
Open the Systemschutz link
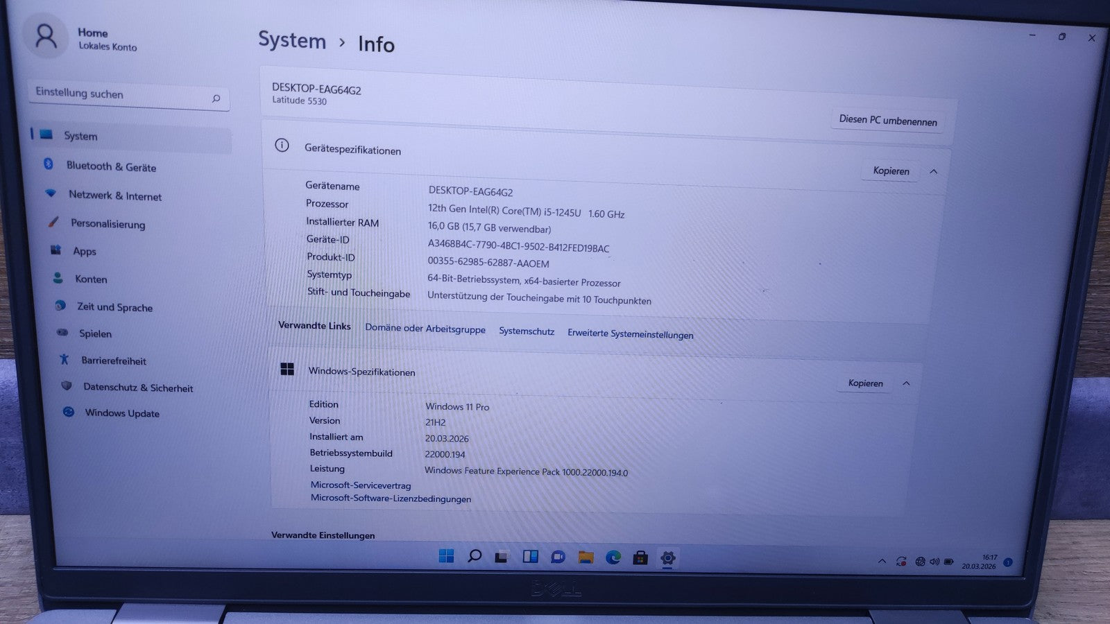point(527,331)
